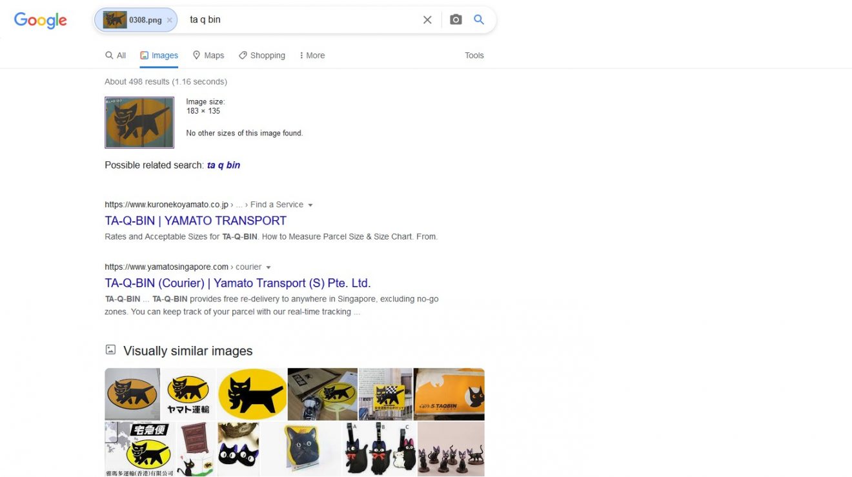Open TA-Q-BIN (Courier) Yamato Singapore result
This screenshot has height=477, width=852.
238,283
